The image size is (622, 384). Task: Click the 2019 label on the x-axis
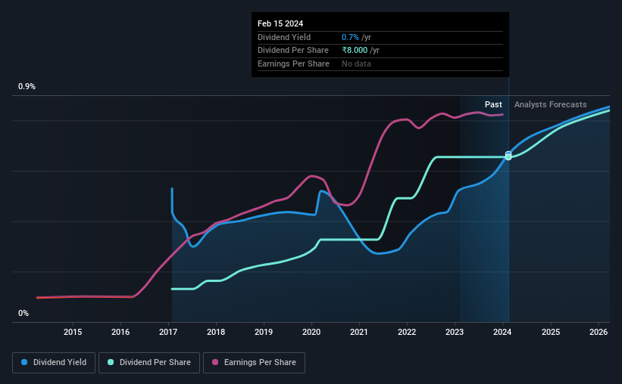coord(264,332)
